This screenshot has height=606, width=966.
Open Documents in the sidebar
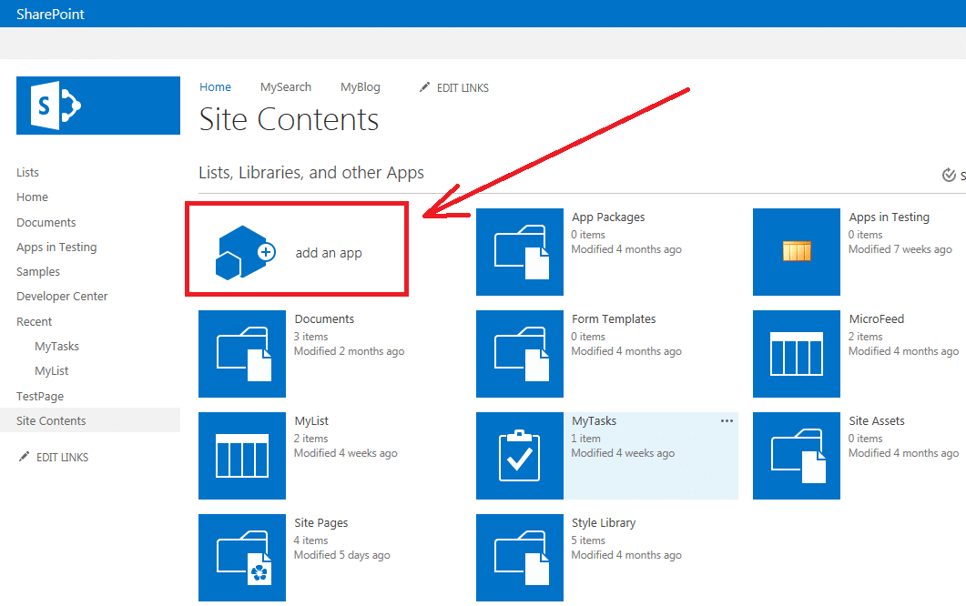pos(46,222)
